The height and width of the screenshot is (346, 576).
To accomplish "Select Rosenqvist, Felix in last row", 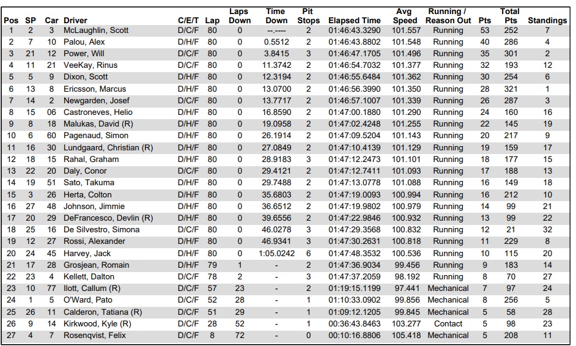I will pos(94,335).
